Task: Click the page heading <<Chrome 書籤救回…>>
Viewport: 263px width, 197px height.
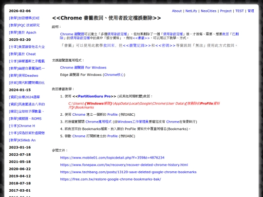Action: (x=107, y=18)
